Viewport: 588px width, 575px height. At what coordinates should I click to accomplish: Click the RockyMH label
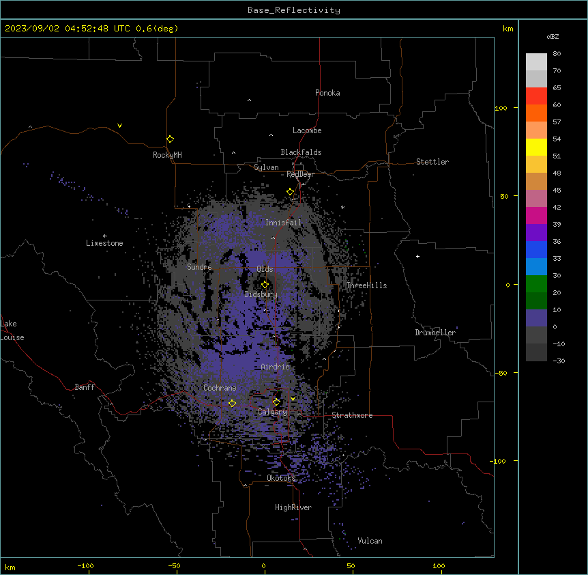167,155
